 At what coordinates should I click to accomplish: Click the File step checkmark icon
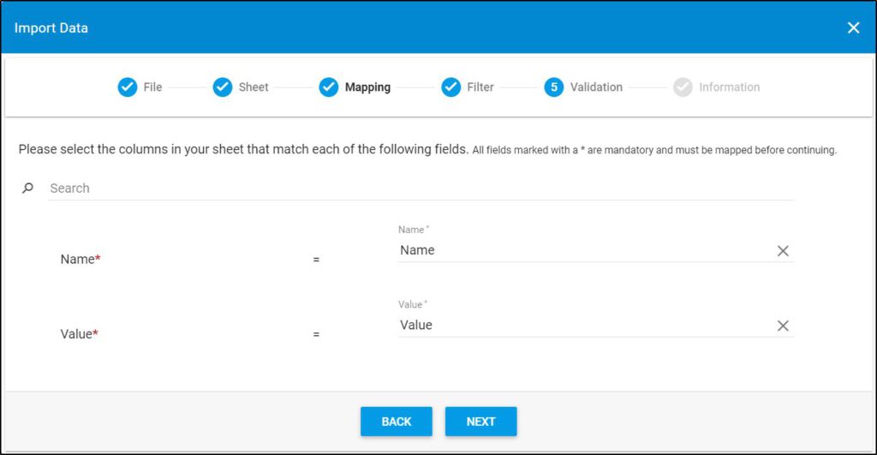128,87
